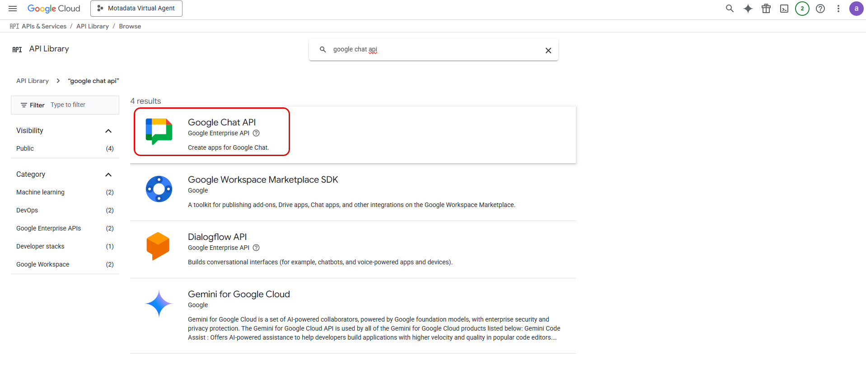Click the API icon in breadcrumb bar

[14, 26]
